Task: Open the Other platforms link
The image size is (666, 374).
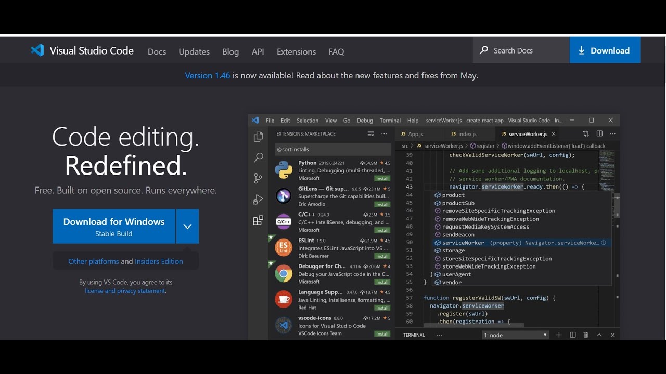Action: pyautogui.click(x=94, y=261)
